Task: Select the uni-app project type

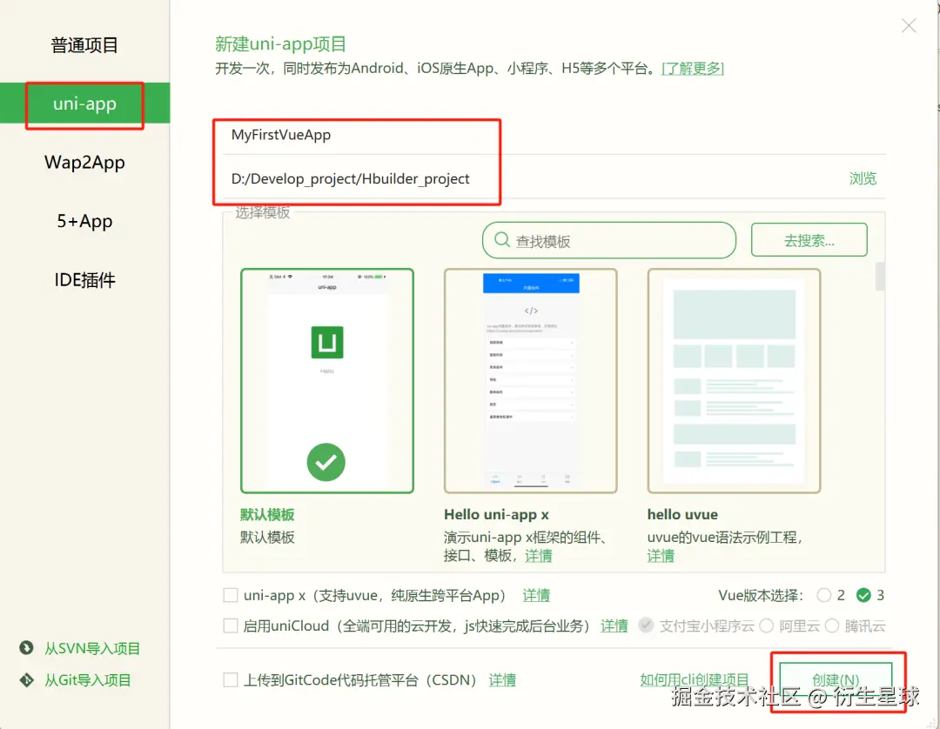Action: coord(84,103)
